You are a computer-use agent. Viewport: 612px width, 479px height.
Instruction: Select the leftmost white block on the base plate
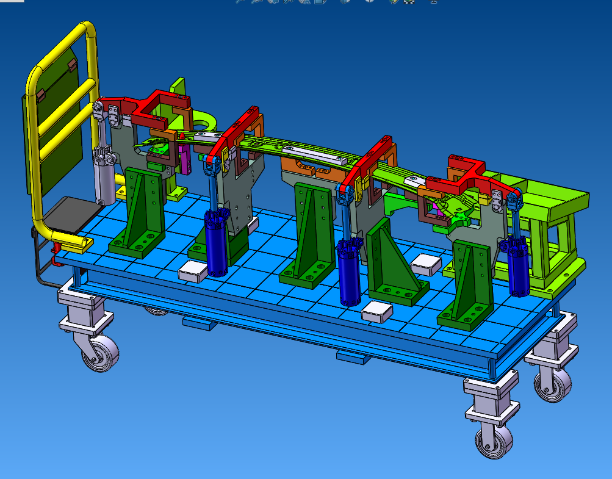(x=194, y=270)
